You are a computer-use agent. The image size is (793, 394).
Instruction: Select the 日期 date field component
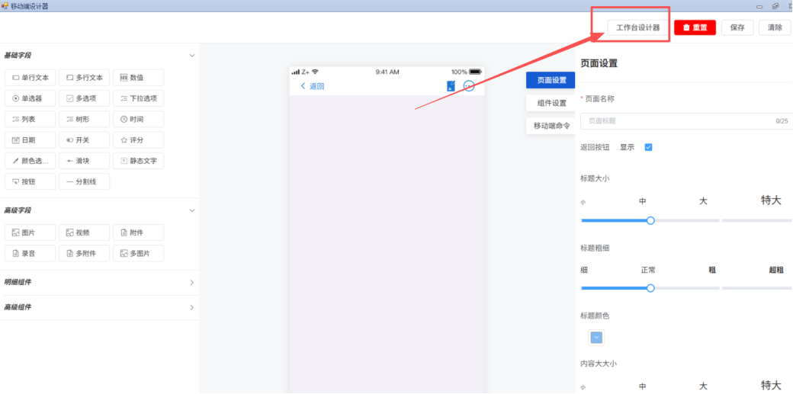(x=30, y=140)
